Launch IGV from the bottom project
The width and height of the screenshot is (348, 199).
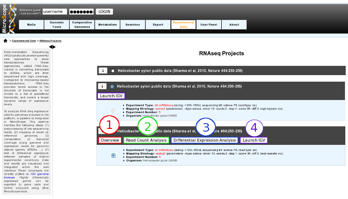click(x=254, y=140)
